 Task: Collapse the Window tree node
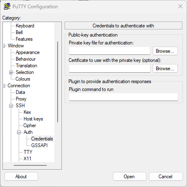coord(4,46)
